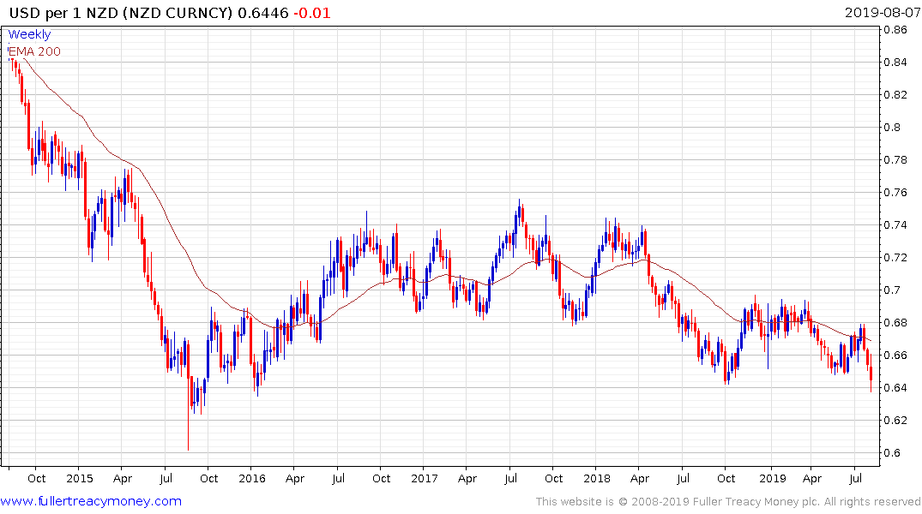Select the 0.86 y-axis label
Image resolution: width=922 pixels, height=514 pixels.
895,30
